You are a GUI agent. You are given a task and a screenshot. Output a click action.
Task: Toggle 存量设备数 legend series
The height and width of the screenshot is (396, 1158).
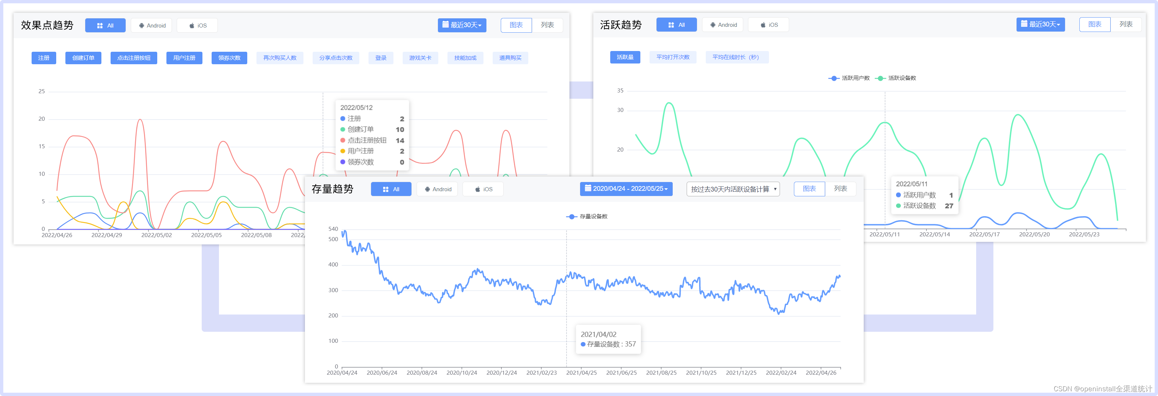coord(587,217)
